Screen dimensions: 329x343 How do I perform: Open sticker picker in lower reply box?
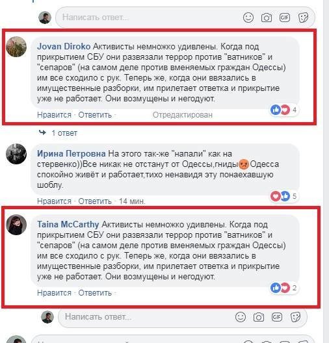pos(295,317)
